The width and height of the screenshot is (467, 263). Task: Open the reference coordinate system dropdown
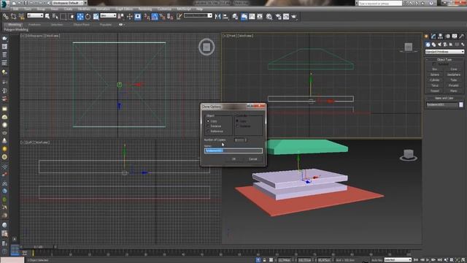108,15
